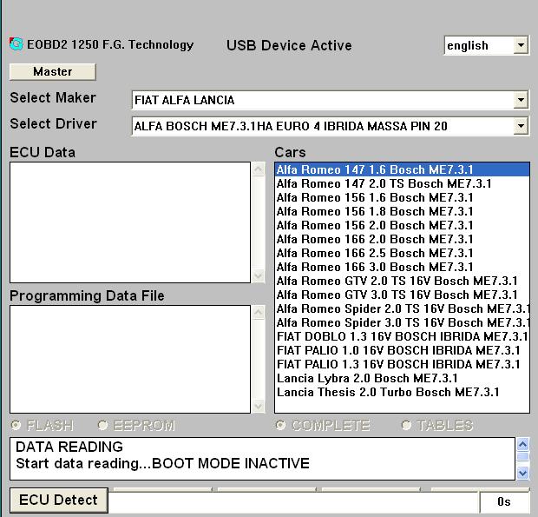Select FIAT PALIO 1.0 16V BOSCH IBRIDA entry
The image size is (538, 517).
coord(402,350)
